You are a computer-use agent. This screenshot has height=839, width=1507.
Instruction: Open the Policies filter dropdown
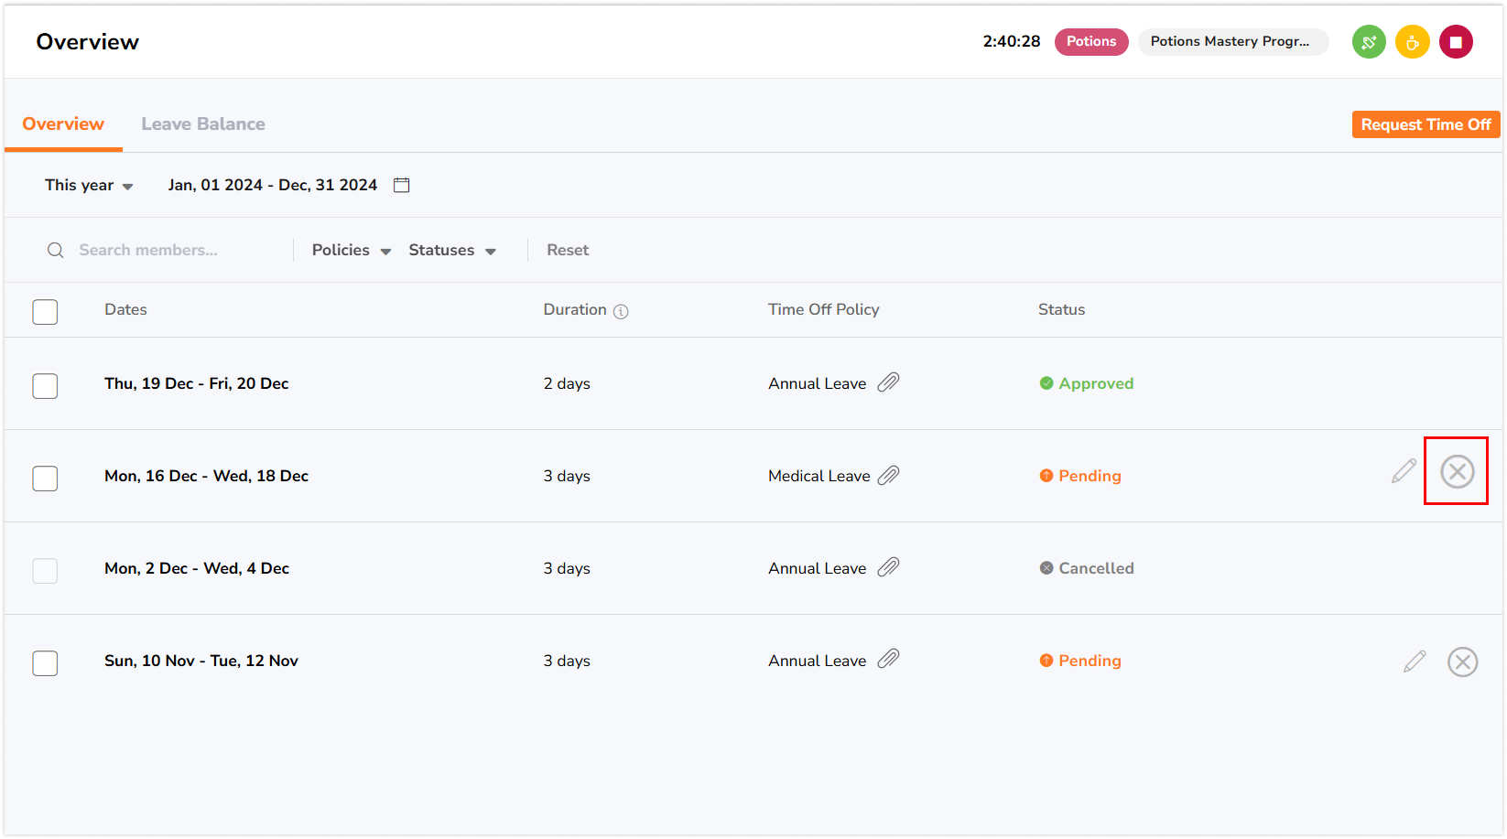(x=352, y=250)
